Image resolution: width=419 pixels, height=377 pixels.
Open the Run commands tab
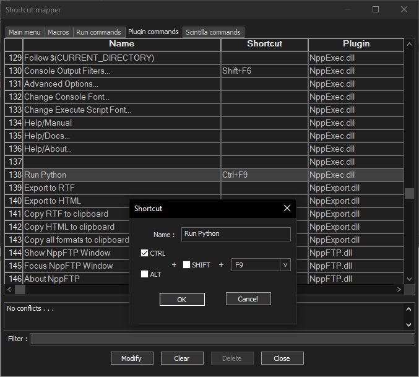[x=99, y=32]
